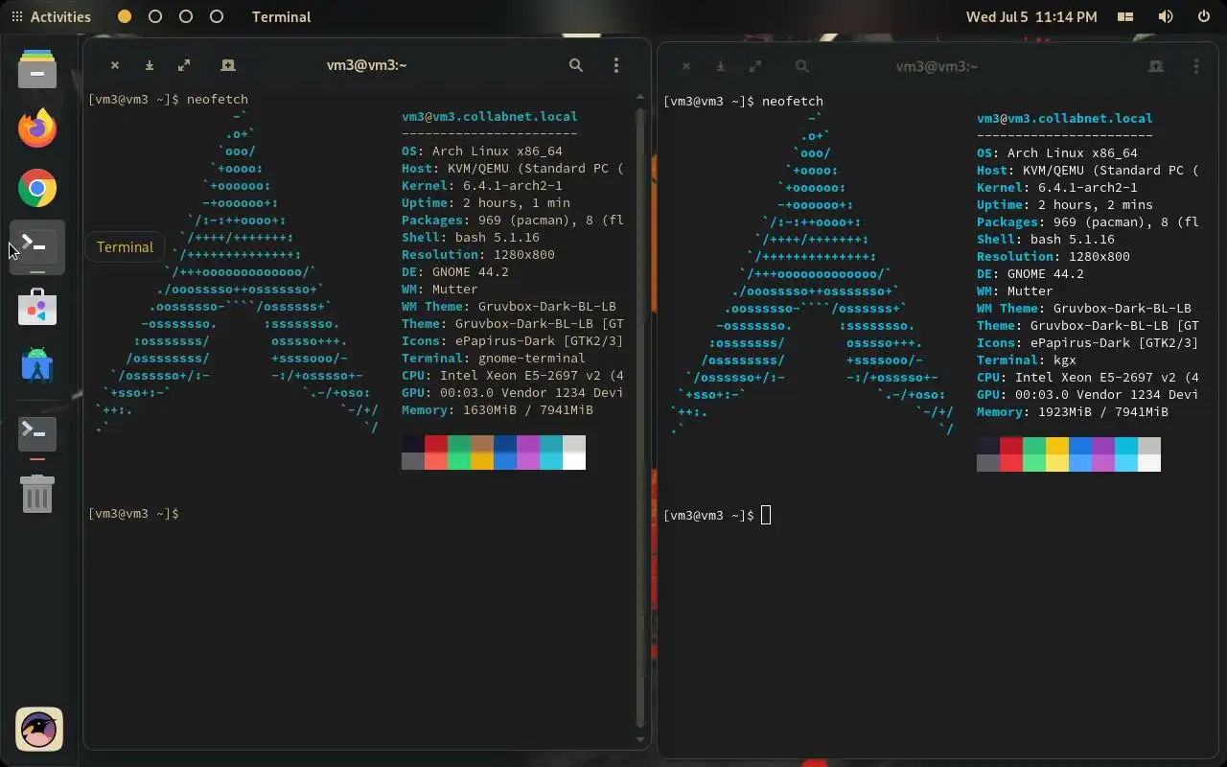1227x767 pixels.
Task: Click 'WM: Mutter' in left terminal
Action: click(440, 289)
